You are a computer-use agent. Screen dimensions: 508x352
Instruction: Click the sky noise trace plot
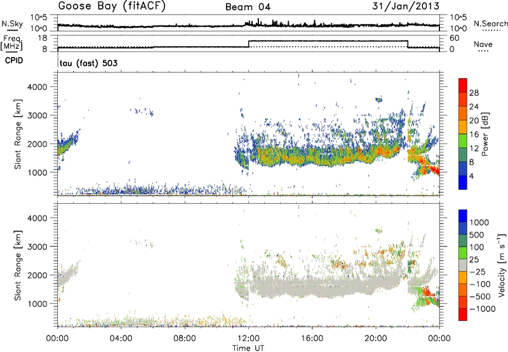coord(248,24)
